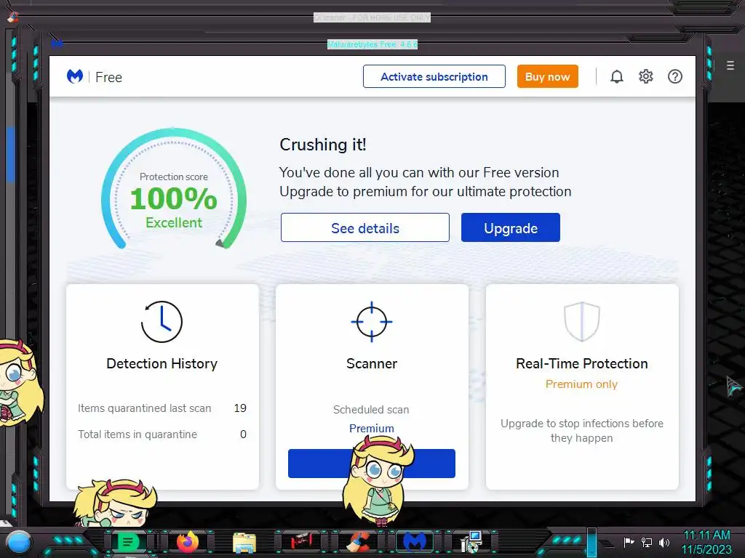Open the Detection History card title
This screenshot has width=745, height=558.
point(162,363)
